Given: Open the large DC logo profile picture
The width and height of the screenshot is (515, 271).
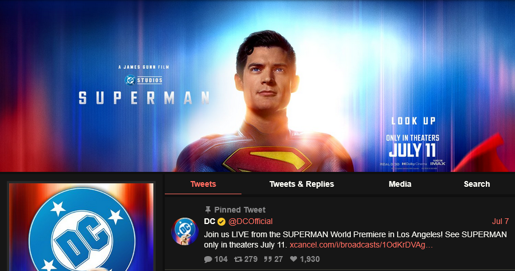Looking at the screenshot, I should point(81,227).
